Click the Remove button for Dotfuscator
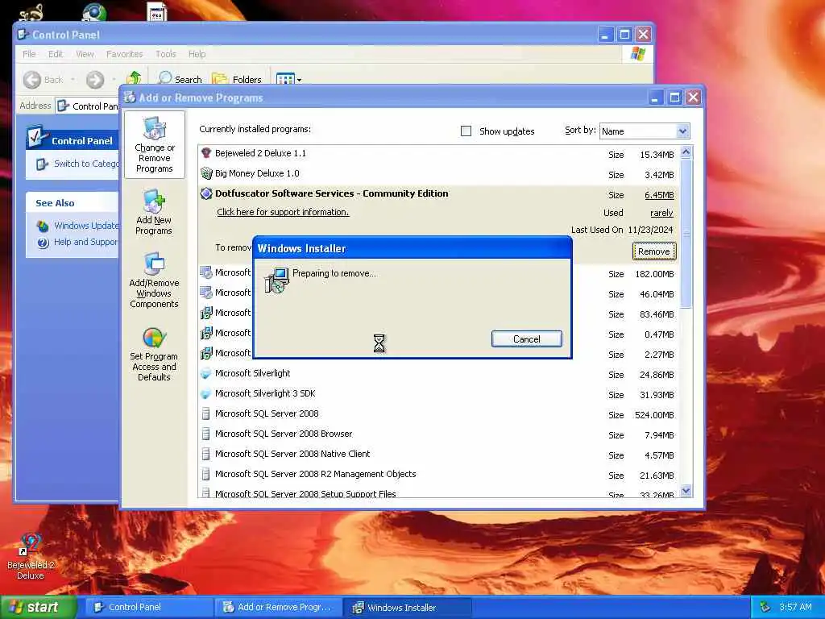 pyautogui.click(x=653, y=251)
